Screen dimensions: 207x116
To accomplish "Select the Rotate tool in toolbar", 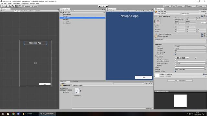I will pyautogui.click(x=10, y=6).
